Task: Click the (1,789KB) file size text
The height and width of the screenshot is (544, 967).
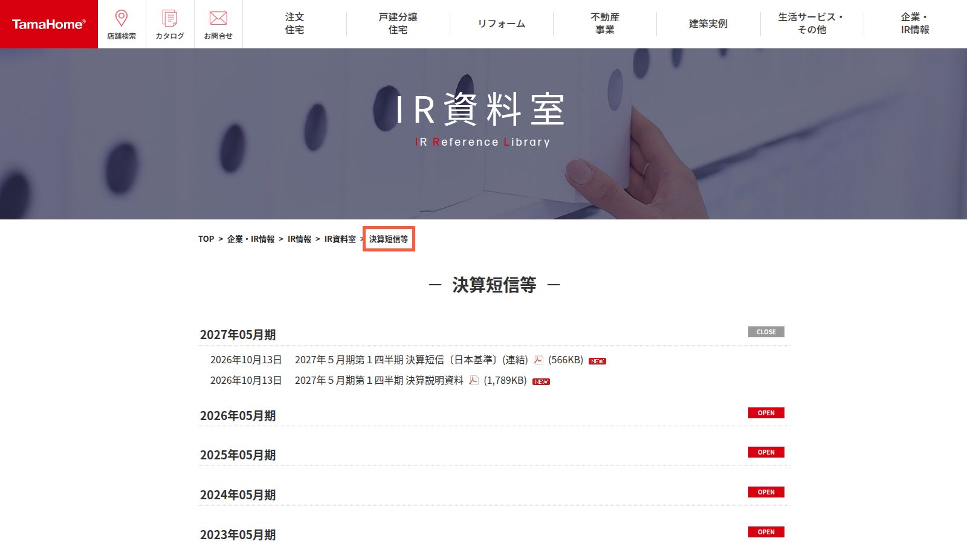Action: coord(505,380)
